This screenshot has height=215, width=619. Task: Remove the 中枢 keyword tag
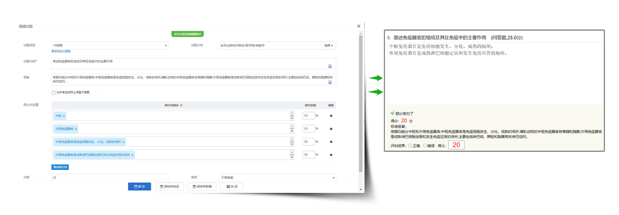[x=64, y=116]
